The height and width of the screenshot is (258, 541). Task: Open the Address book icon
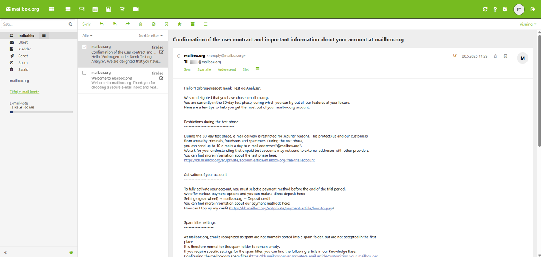pyautogui.click(x=109, y=9)
